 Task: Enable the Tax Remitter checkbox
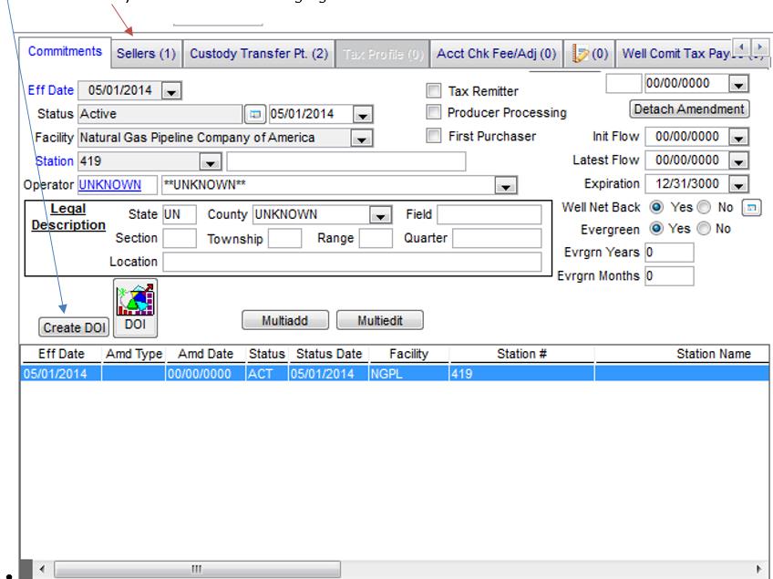click(x=435, y=91)
